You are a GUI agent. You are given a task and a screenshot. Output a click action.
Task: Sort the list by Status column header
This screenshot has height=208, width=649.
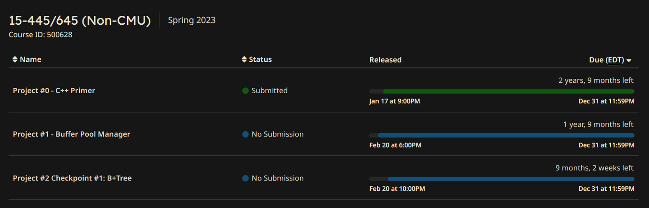[x=260, y=59]
